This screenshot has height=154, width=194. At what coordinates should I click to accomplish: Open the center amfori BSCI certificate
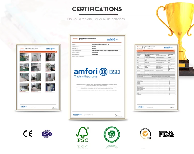(x=98, y=77)
